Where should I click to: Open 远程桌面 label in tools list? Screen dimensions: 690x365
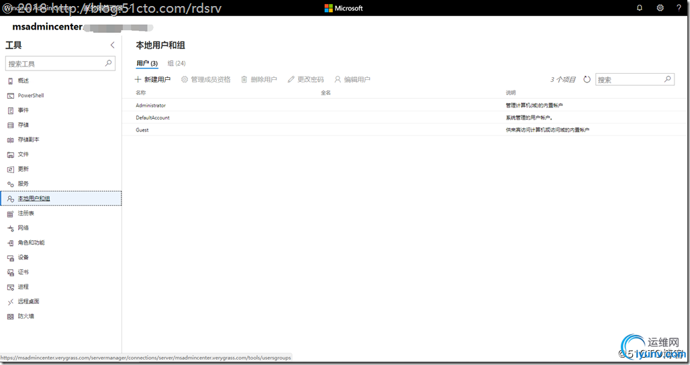(x=29, y=302)
